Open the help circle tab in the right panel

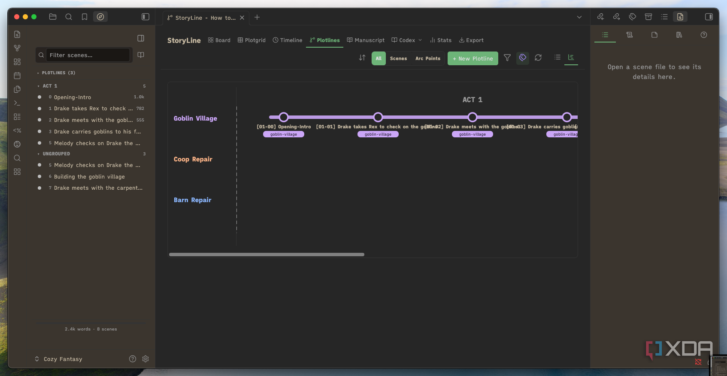pyautogui.click(x=704, y=35)
